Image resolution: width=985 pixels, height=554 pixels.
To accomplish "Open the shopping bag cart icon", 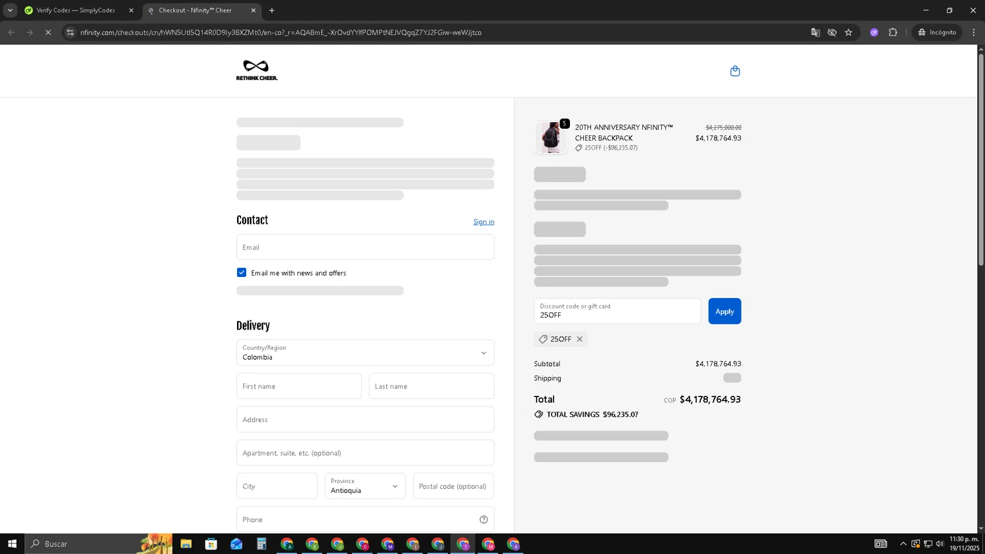I will [x=735, y=71].
